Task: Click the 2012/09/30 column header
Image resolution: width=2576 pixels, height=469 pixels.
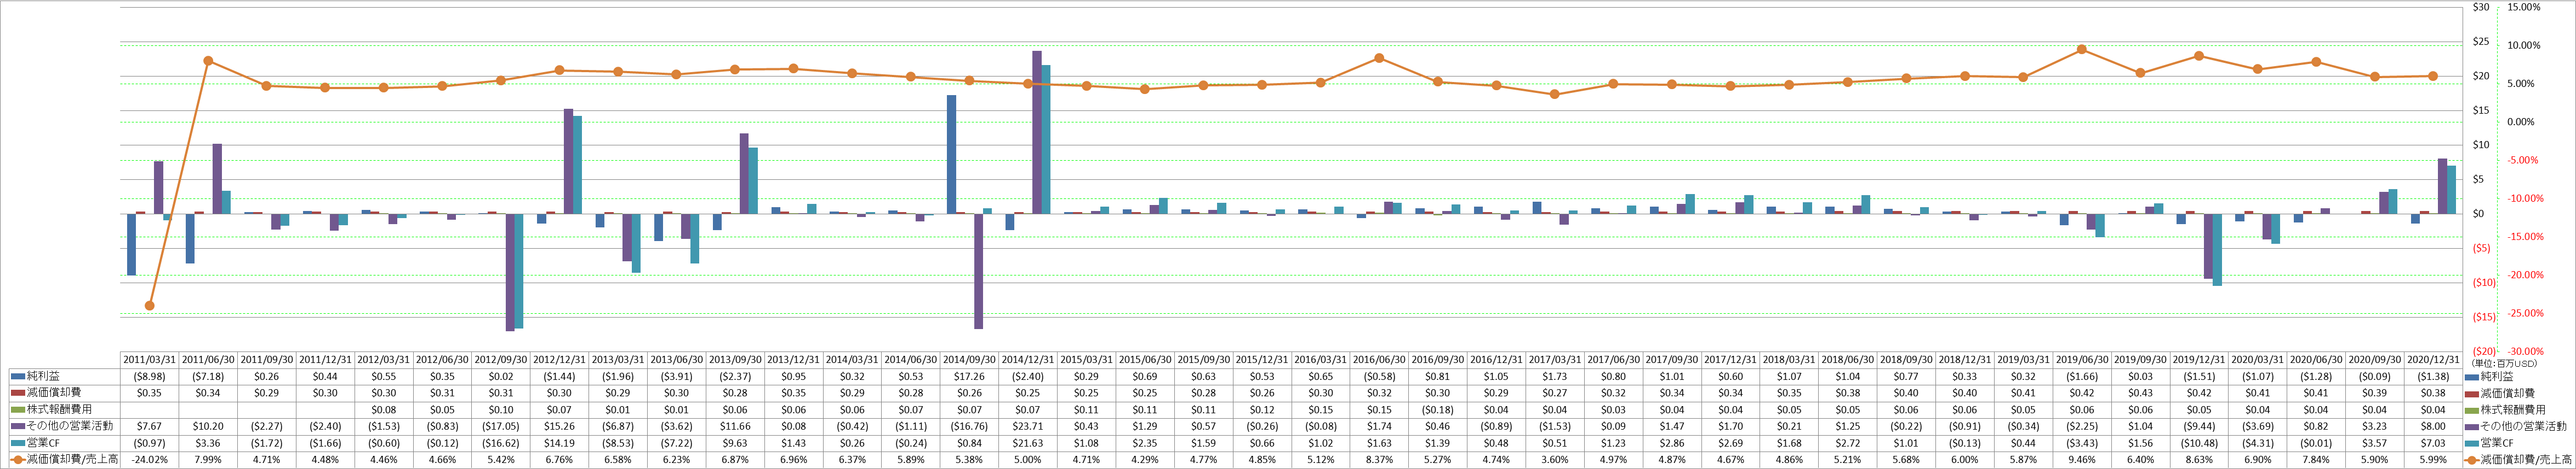Action: 501,359
